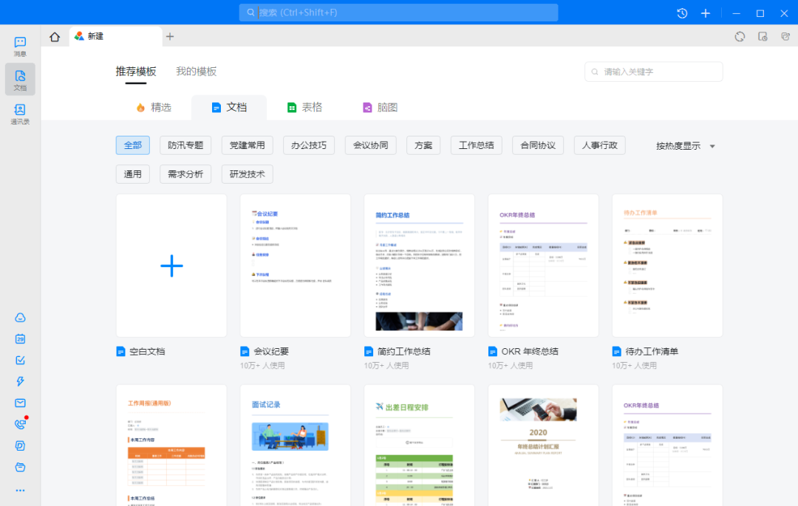Image resolution: width=798 pixels, height=506 pixels.
Task: Filter templates by 需求分析
Action: coord(185,174)
